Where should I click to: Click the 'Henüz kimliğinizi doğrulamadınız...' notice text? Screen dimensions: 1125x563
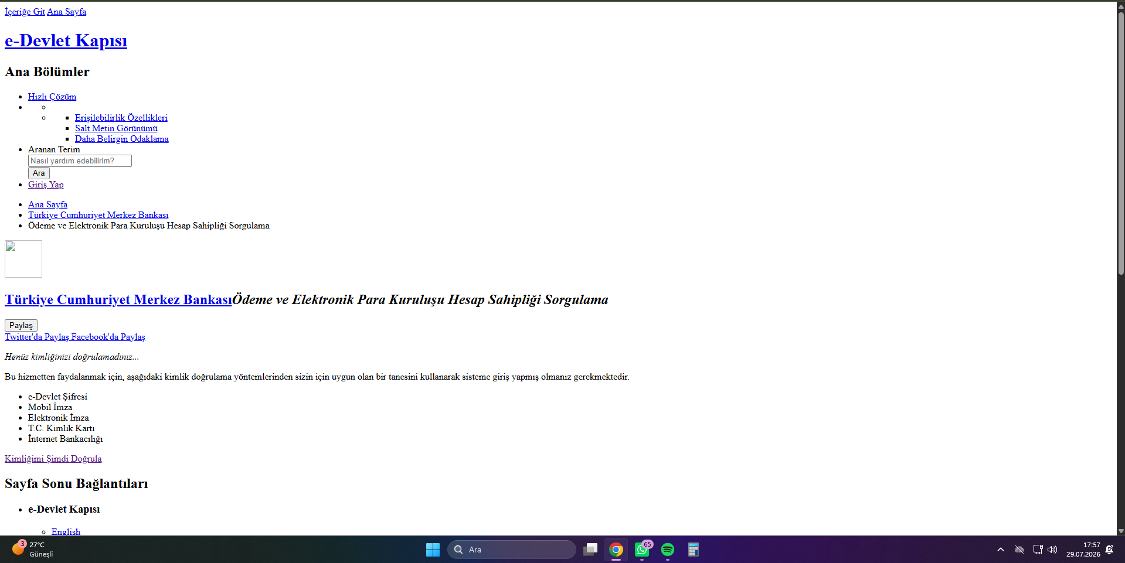point(72,357)
